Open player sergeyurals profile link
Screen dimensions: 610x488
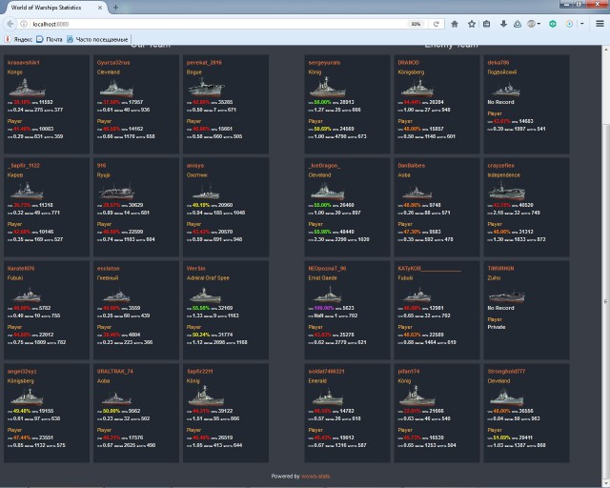(x=324, y=62)
